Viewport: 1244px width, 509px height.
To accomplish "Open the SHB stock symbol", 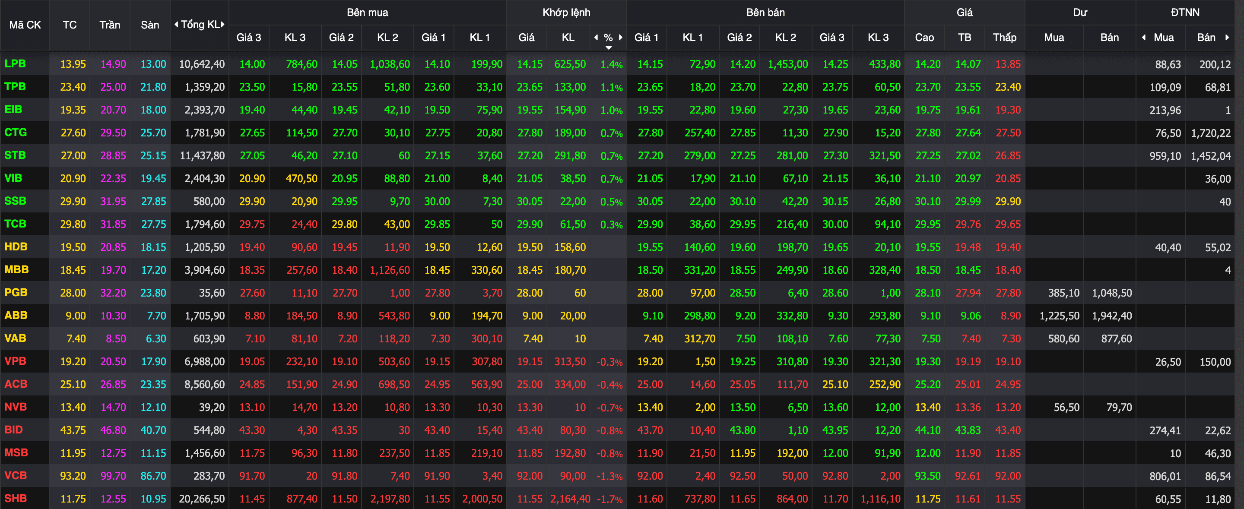I will pos(16,498).
